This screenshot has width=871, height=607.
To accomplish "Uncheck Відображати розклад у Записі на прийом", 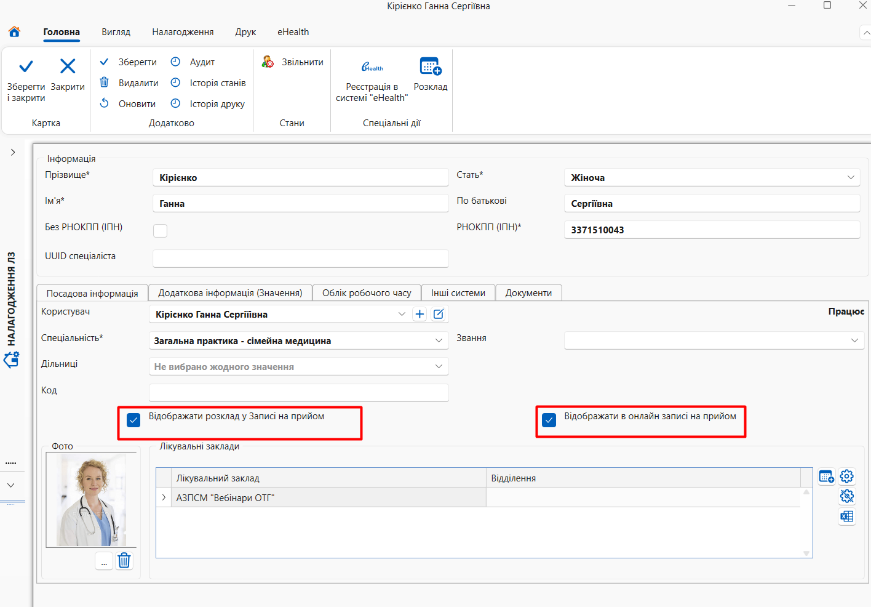I will click(133, 420).
